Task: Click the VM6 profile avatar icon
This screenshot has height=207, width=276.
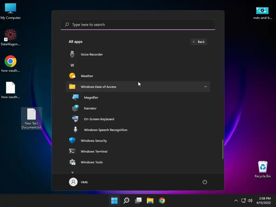Action: coord(73,182)
